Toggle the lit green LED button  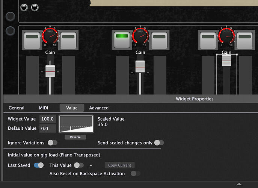pyautogui.click(x=122, y=40)
